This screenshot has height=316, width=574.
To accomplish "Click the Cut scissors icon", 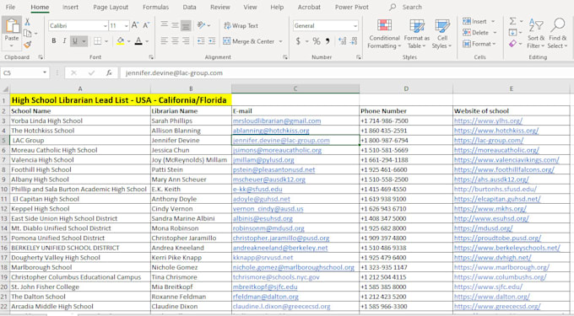I will tap(28, 22).
